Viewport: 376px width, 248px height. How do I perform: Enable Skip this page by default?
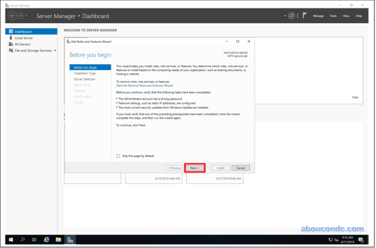pyautogui.click(x=118, y=156)
